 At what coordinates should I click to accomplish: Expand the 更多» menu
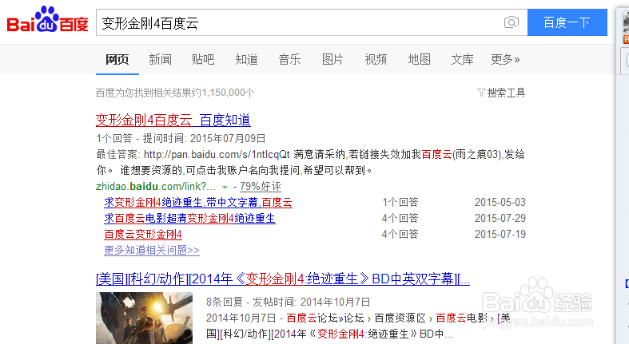point(505,59)
